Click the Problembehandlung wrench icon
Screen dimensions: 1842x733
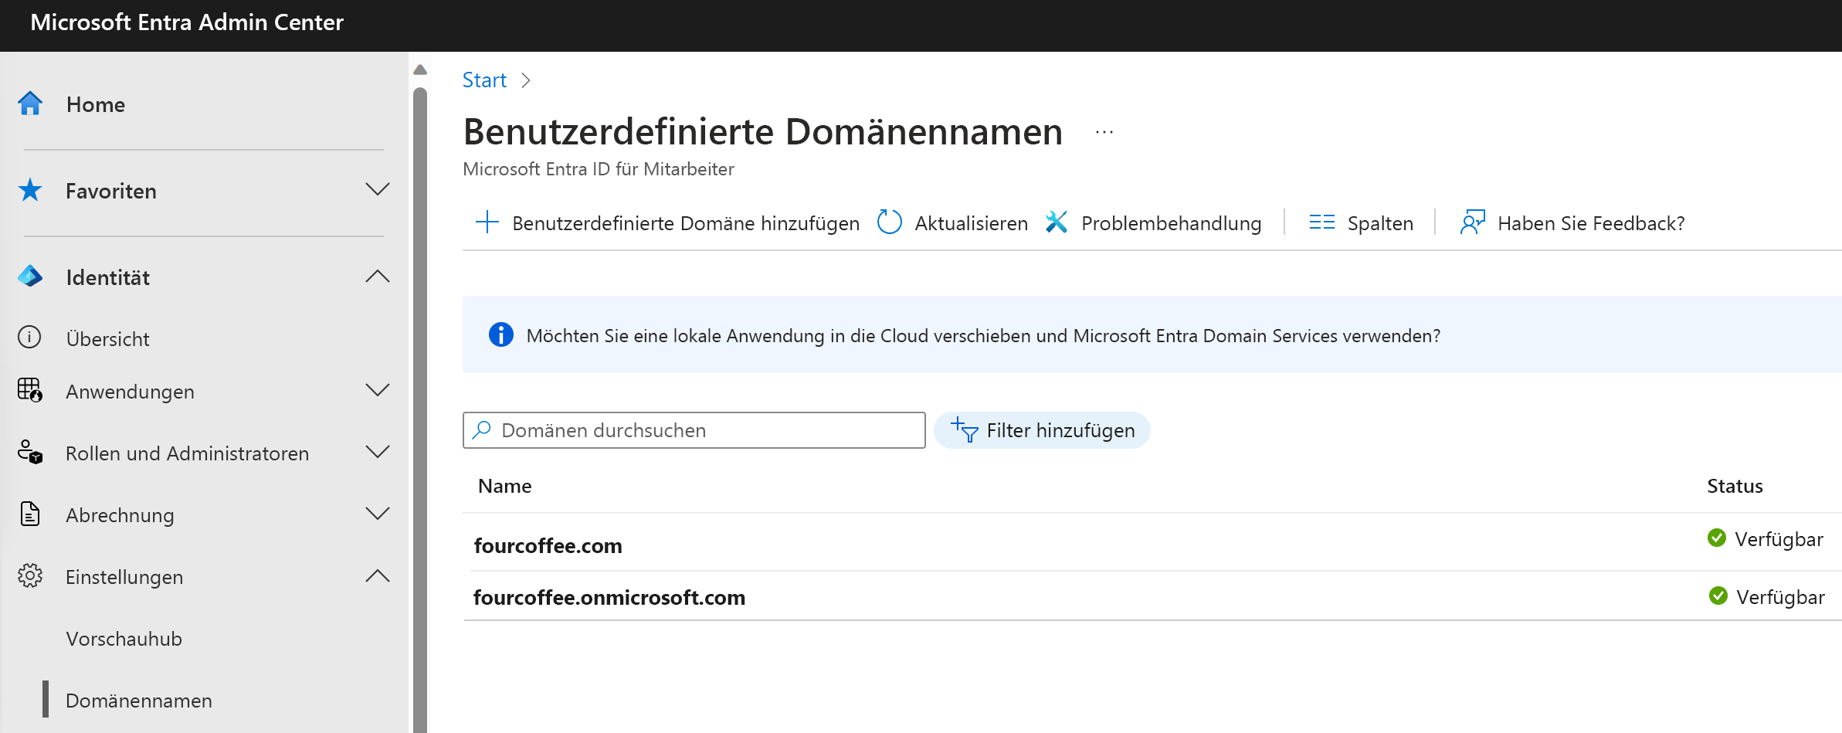click(x=1057, y=222)
